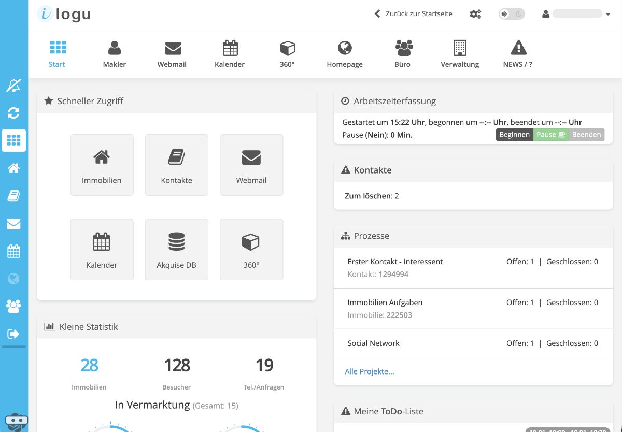
Task: Open the Akquise DB quick access tile
Action: point(177,249)
